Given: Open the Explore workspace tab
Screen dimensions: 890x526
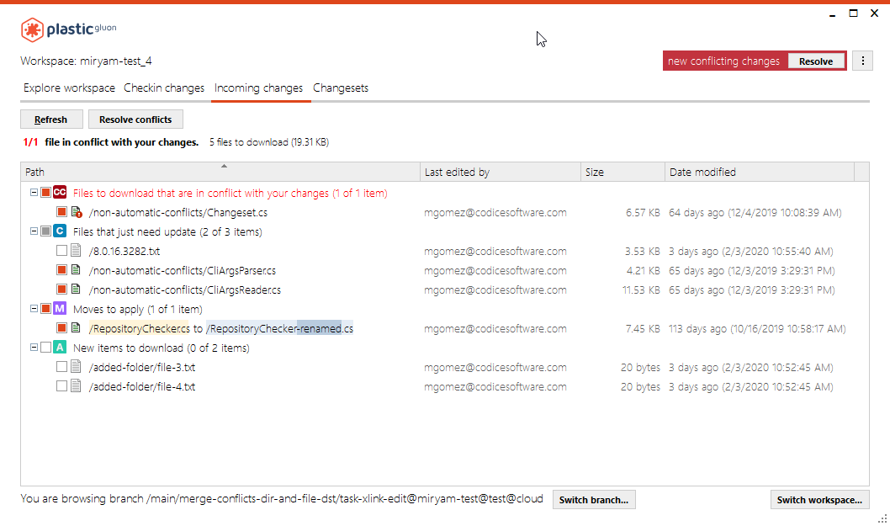Looking at the screenshot, I should (68, 88).
